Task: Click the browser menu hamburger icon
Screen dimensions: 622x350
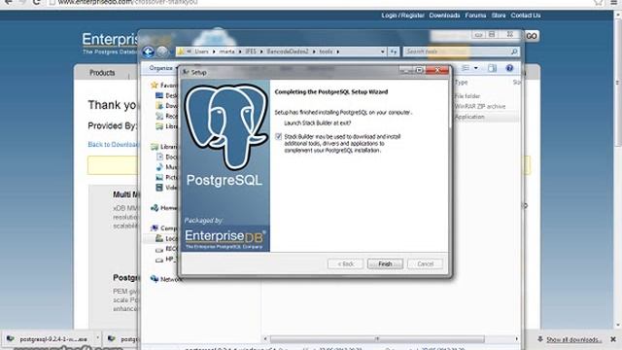Action: [613, 2]
